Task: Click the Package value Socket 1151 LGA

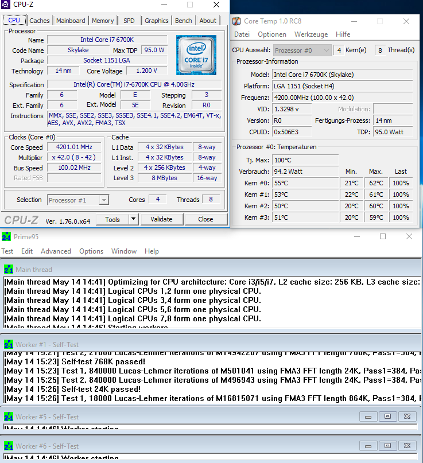Action: [x=107, y=60]
